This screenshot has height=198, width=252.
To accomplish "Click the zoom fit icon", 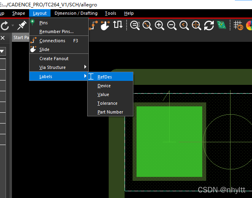I will [x=147, y=25].
